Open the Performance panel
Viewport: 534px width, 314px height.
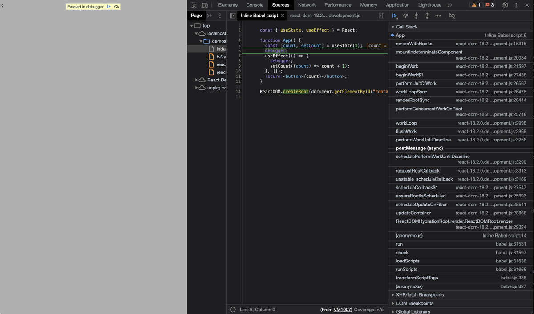pos(338,5)
